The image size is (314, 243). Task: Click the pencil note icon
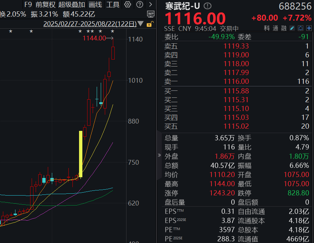click(x=292, y=28)
